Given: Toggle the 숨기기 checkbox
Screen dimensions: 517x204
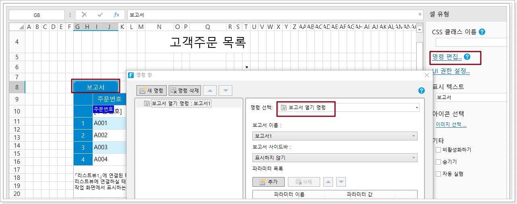Looking at the screenshot, I should click(x=438, y=162).
